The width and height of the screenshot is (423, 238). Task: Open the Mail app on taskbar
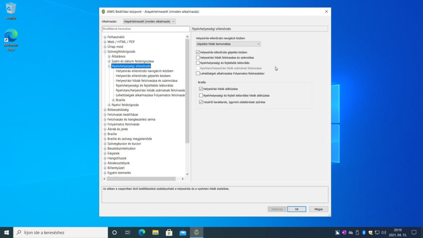[x=183, y=232]
